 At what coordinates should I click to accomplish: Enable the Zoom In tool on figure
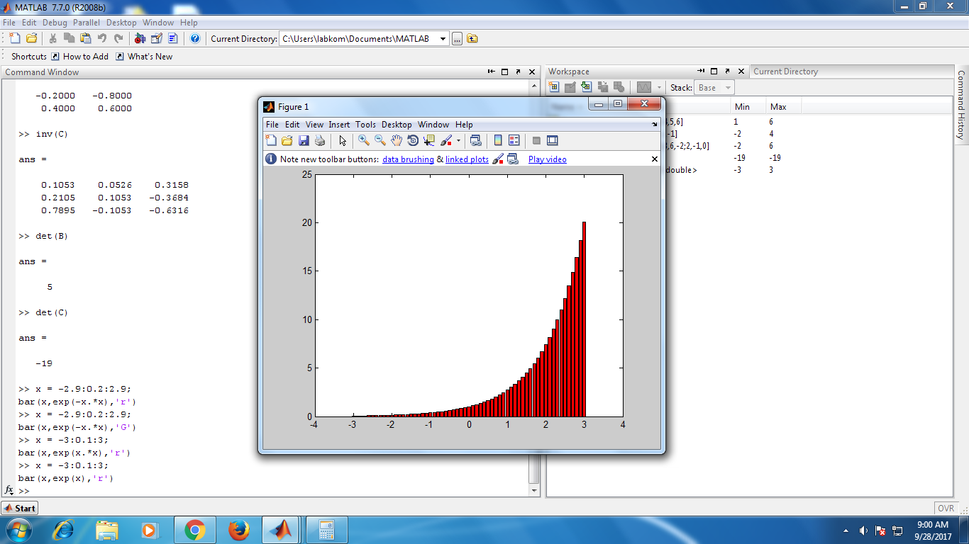click(x=364, y=140)
